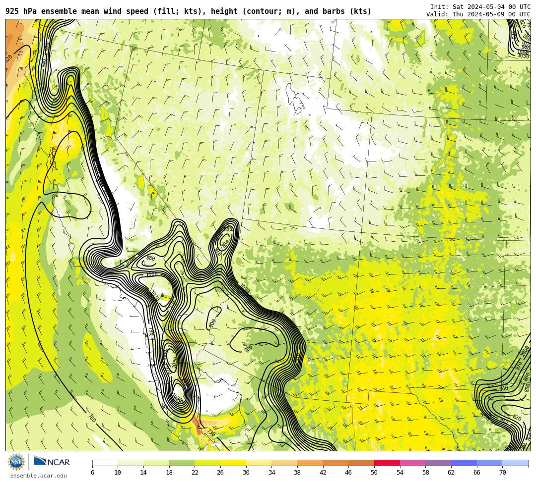Screen dimensions: 536x482
Task: Pick the tan 34–38 kts color swatch
Action: pos(284,463)
